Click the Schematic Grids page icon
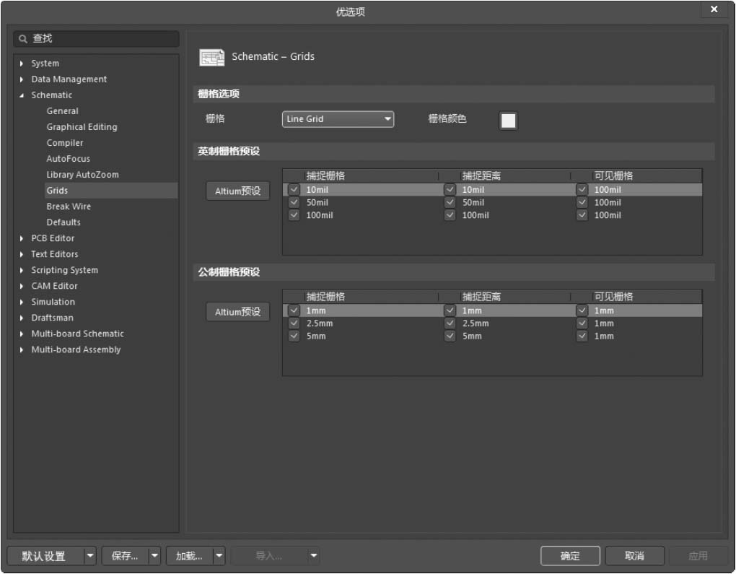Viewport: 736px width, 574px height. pos(211,58)
